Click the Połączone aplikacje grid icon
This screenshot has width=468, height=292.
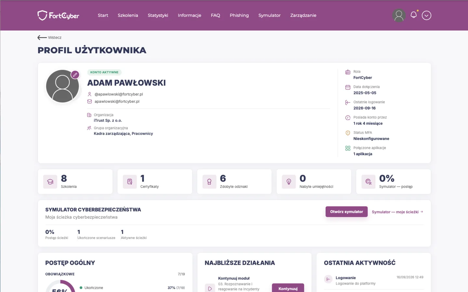click(x=348, y=148)
